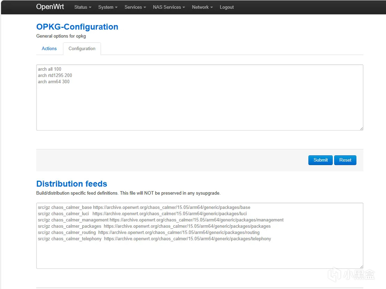Click the watermark logo icon in the corner
386x289 pixels.
pyautogui.click(x=334, y=275)
